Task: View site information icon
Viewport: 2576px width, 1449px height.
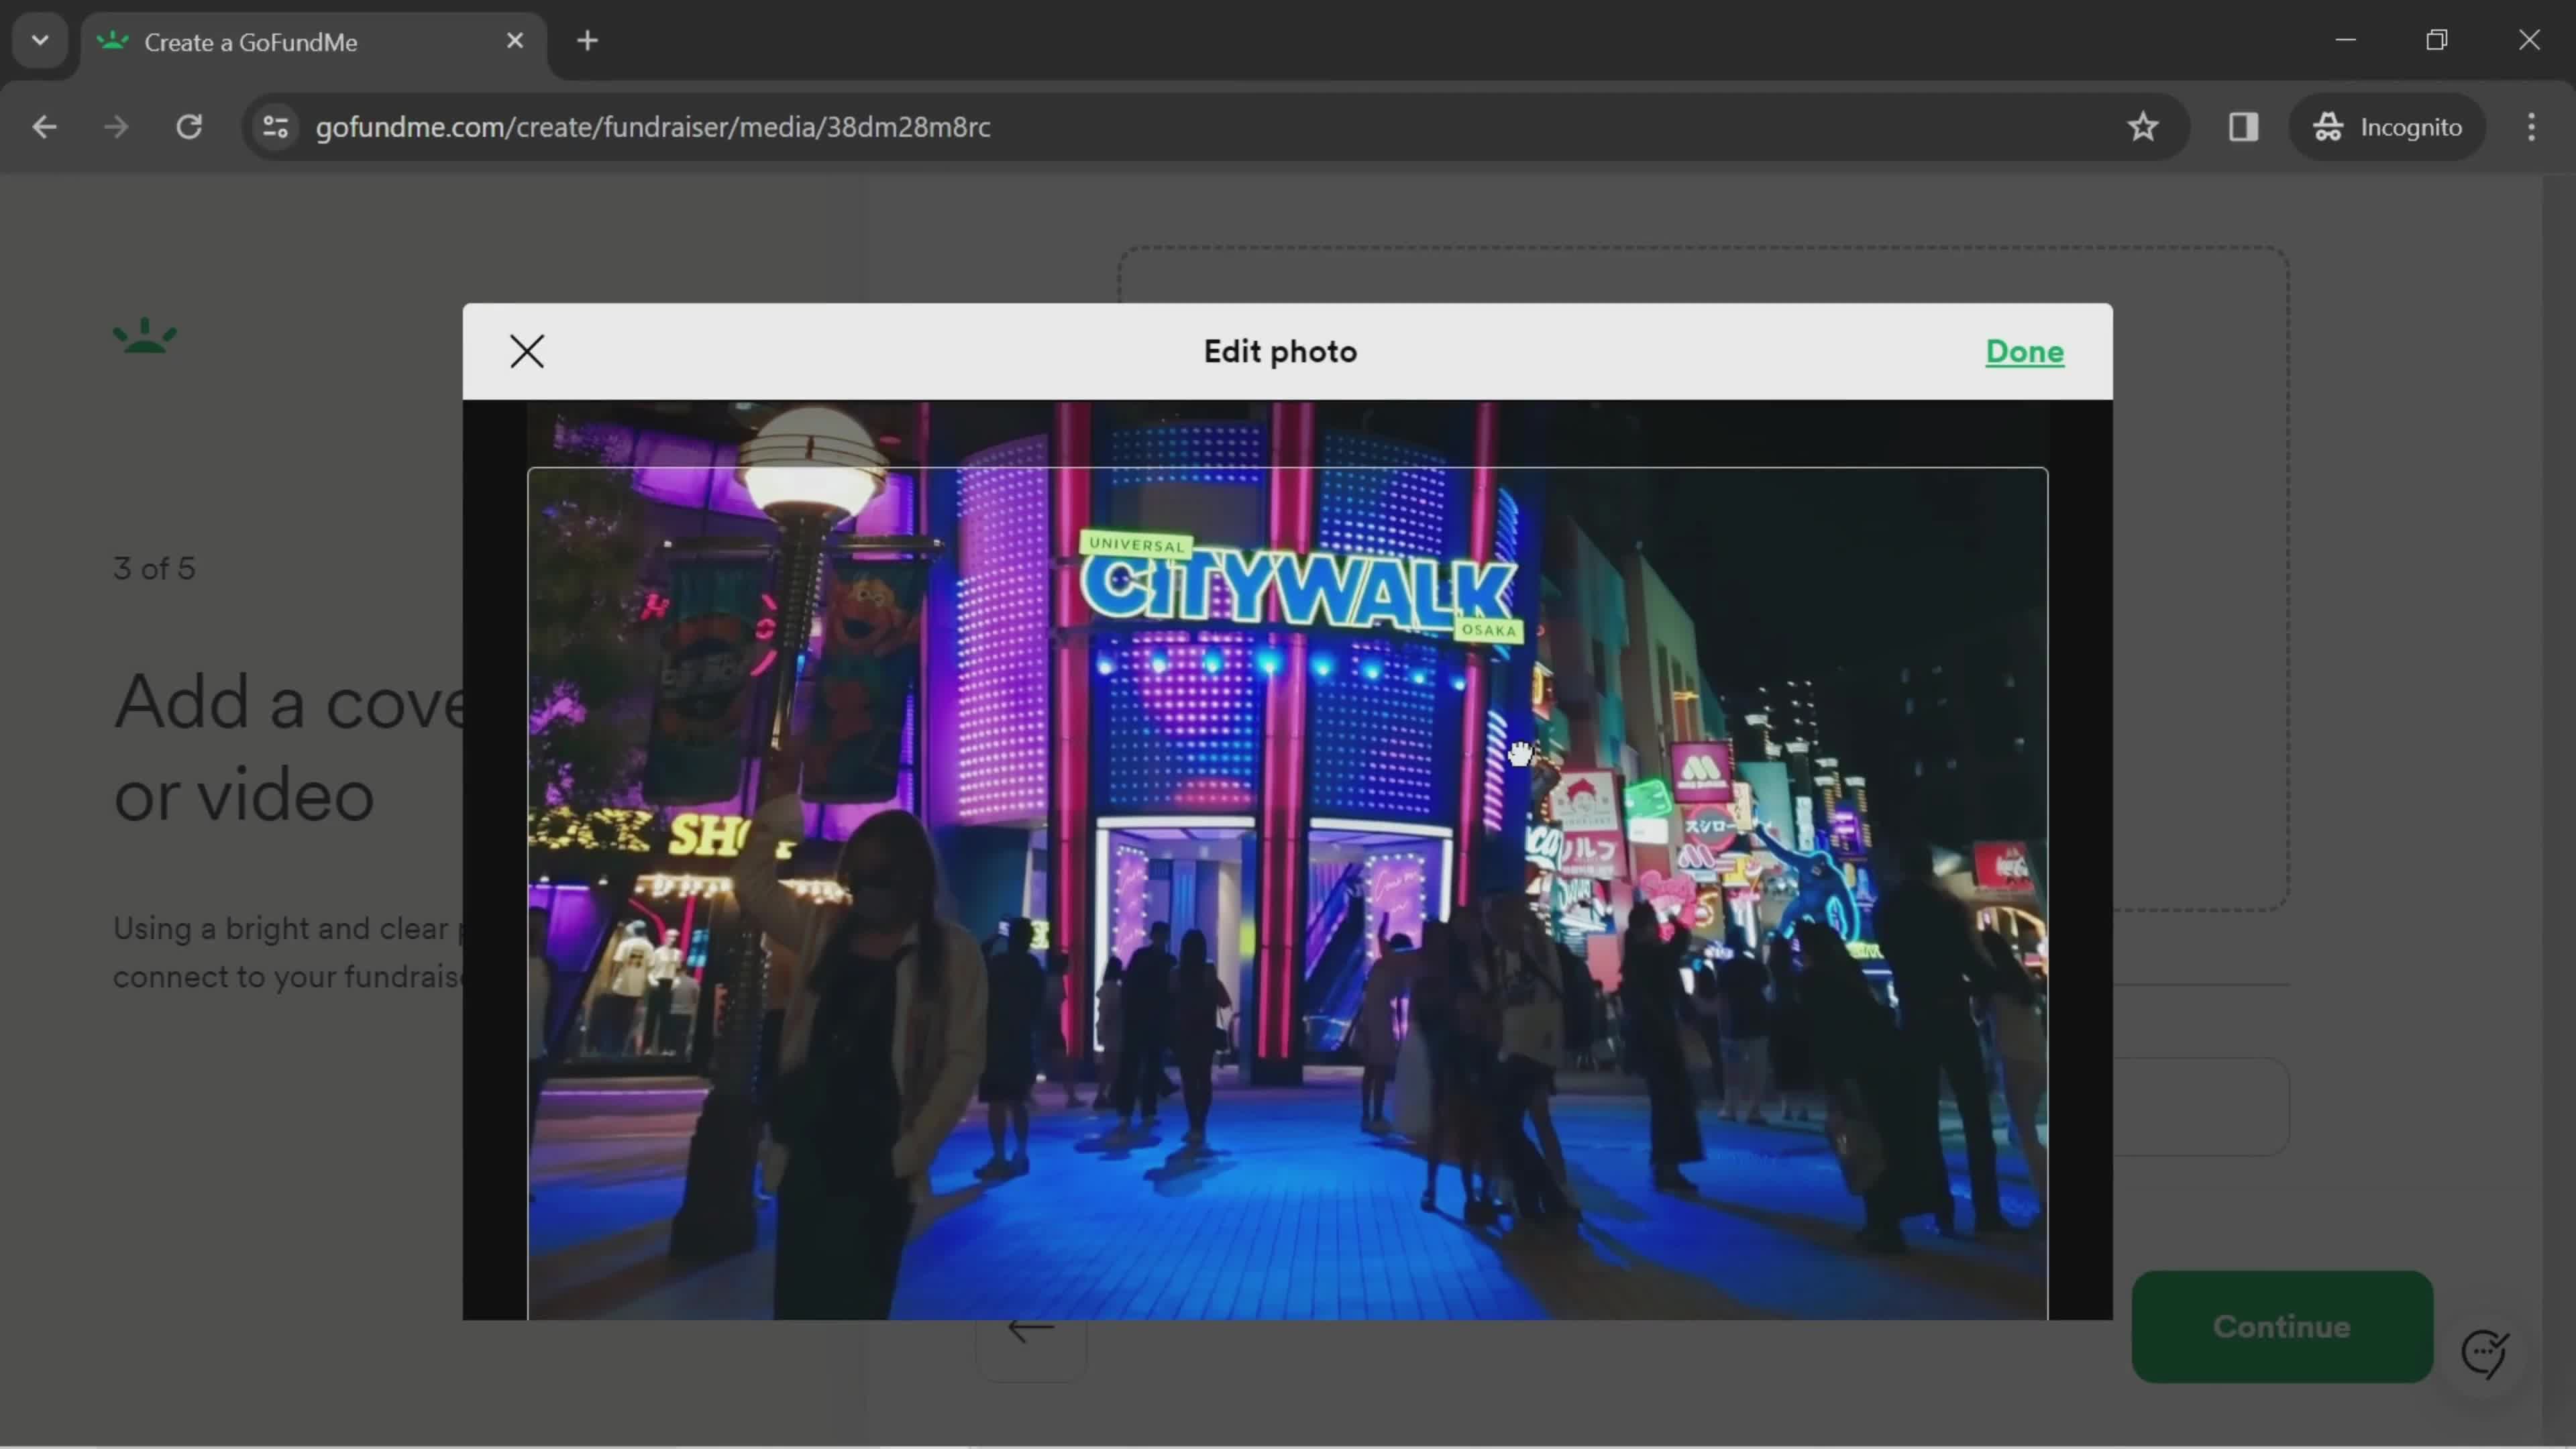Action: (x=275, y=127)
